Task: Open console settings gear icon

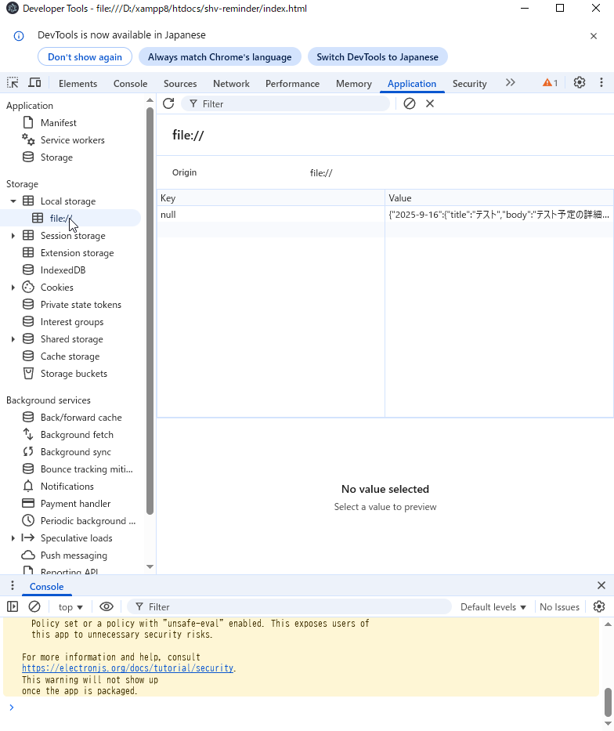Action: pyautogui.click(x=599, y=606)
